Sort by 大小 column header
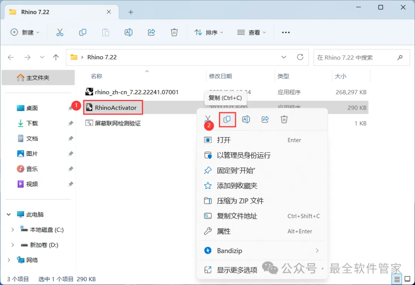Screen dimensions: 415x285 pyautogui.click(x=340, y=76)
